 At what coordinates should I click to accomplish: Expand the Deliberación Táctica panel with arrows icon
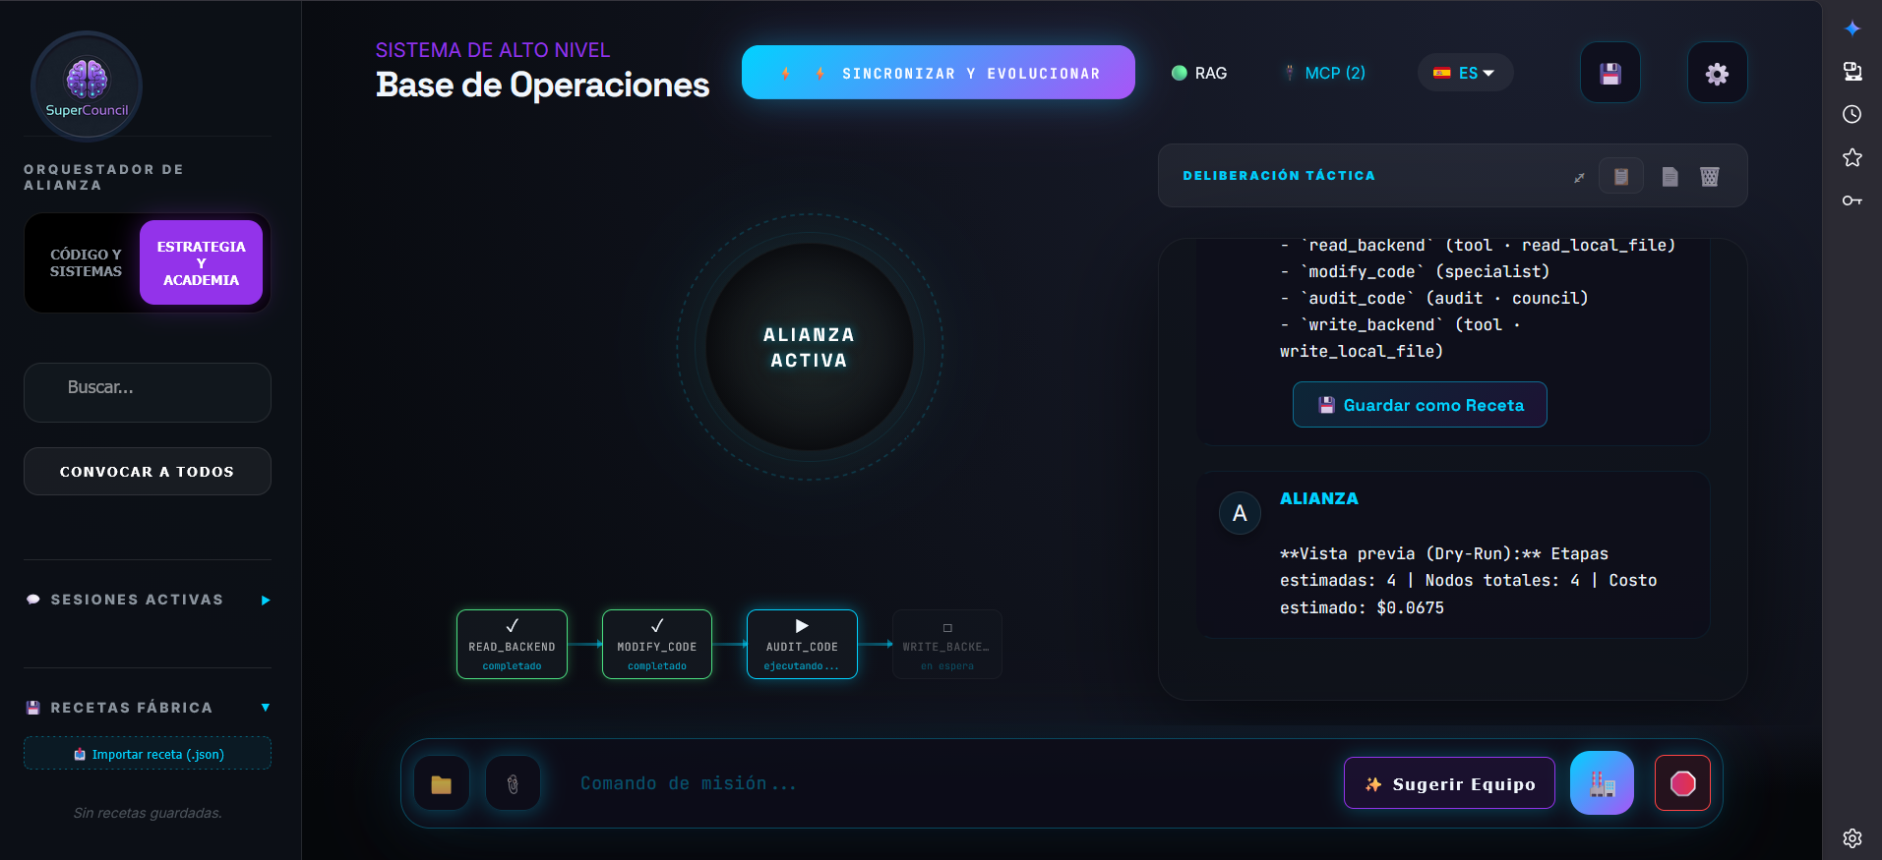pyautogui.click(x=1579, y=177)
